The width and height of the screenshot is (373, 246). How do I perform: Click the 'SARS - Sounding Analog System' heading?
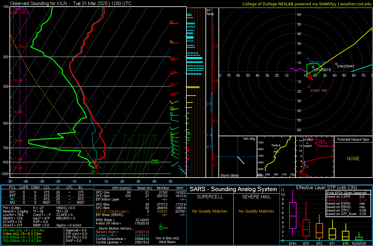233,189
